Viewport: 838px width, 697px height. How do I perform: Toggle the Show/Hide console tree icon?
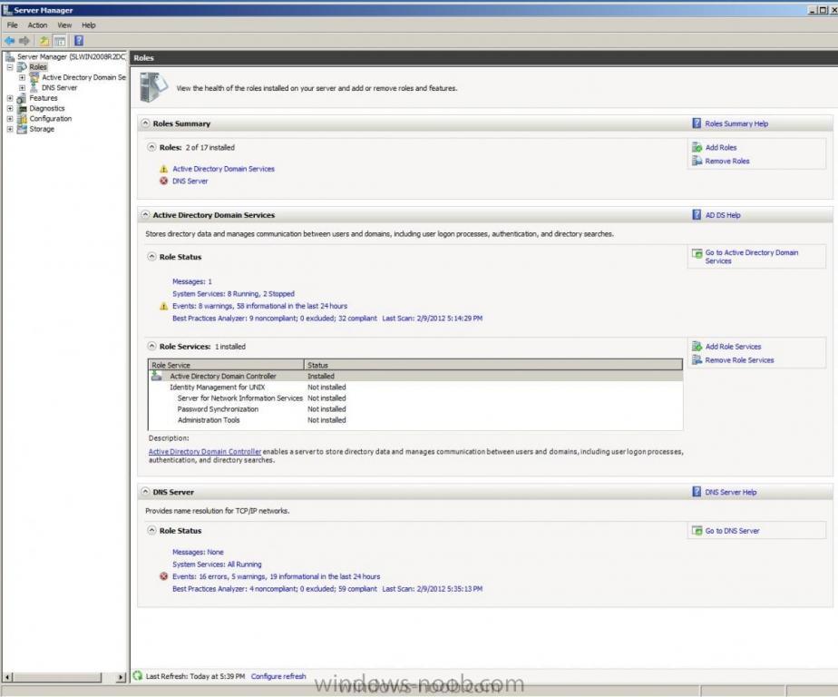click(60, 41)
